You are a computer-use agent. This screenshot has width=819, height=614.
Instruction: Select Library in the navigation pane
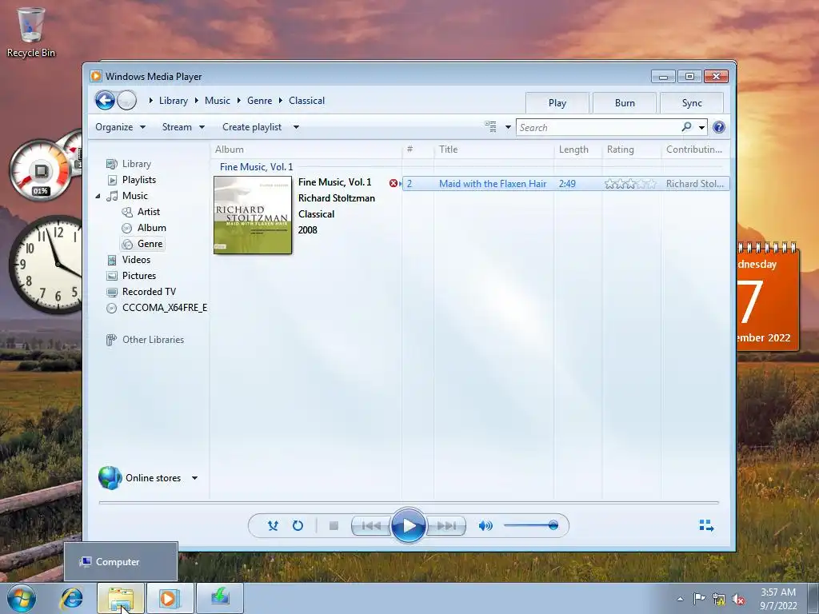136,164
